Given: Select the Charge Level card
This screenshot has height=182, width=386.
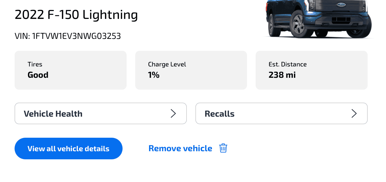Looking at the screenshot, I should pos(191,70).
